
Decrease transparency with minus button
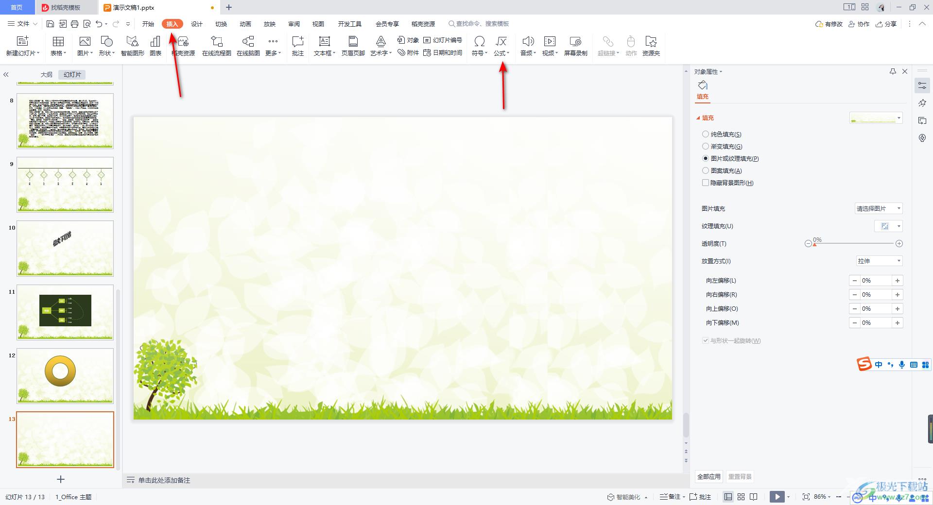tap(808, 244)
